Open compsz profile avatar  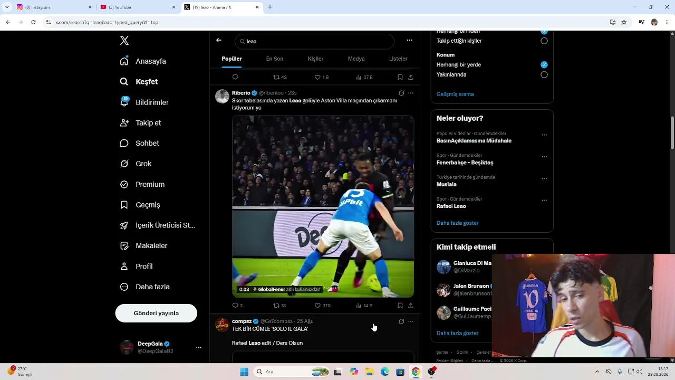coord(222,325)
